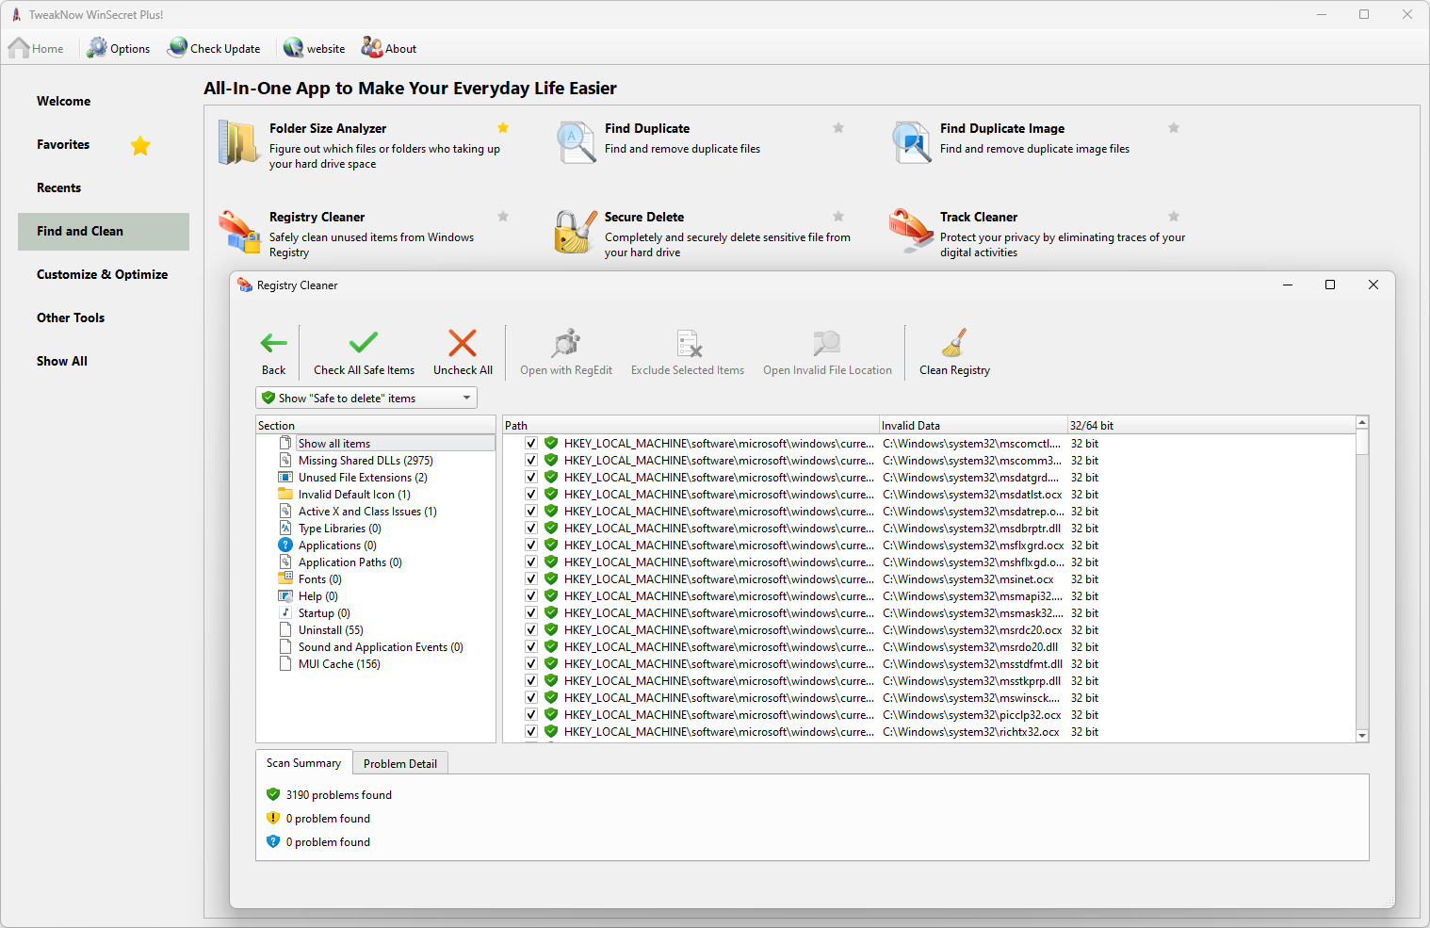Select Missing Shared DLLs (2975) section

[366, 461]
